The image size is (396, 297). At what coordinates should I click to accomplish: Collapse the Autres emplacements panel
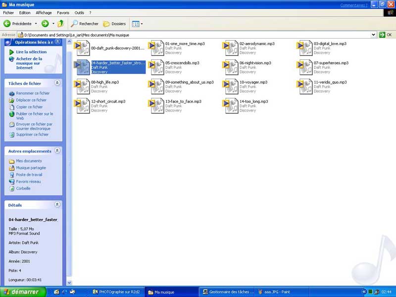point(57,150)
